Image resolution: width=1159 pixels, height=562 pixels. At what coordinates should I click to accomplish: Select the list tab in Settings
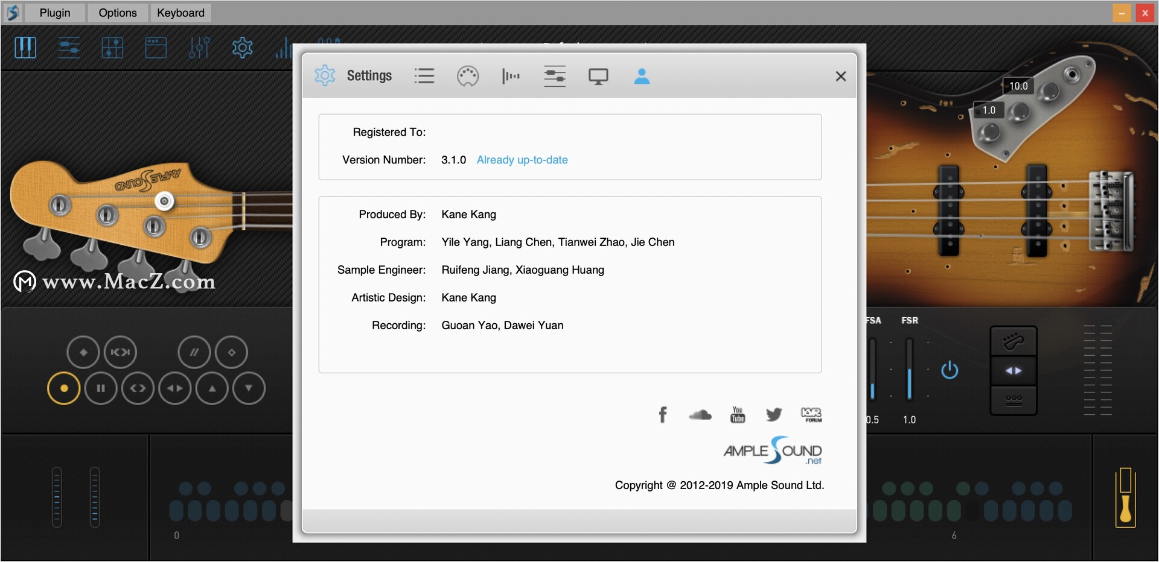click(424, 76)
